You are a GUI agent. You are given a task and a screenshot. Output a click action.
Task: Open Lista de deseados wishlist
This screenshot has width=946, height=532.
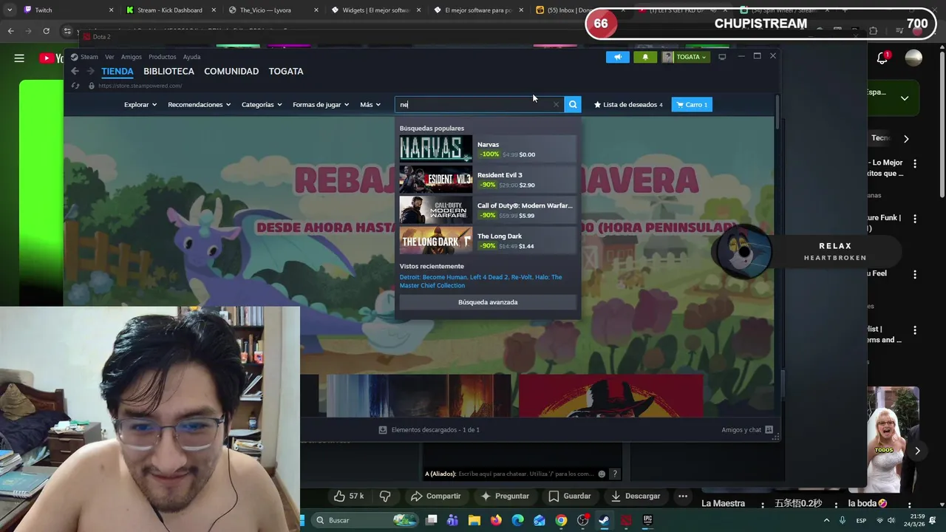(x=628, y=104)
